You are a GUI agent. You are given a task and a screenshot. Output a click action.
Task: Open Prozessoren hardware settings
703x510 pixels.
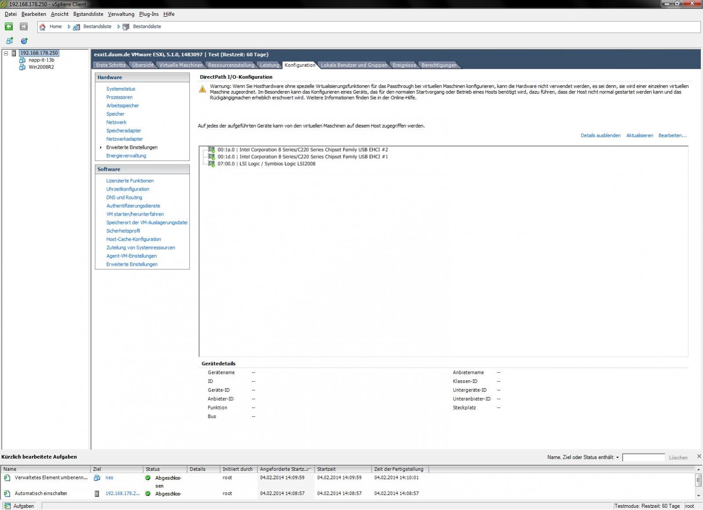coord(119,97)
